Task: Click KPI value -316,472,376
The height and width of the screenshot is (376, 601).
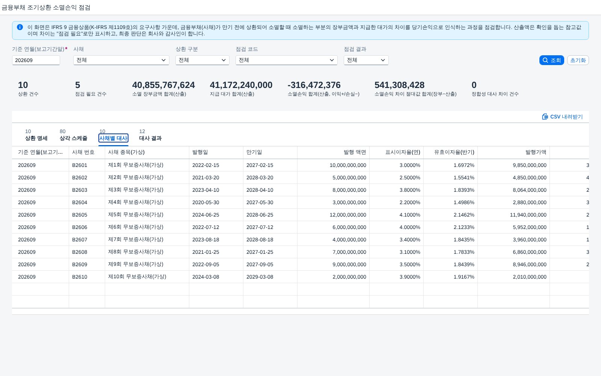Action: [314, 85]
